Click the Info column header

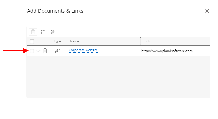148,41
